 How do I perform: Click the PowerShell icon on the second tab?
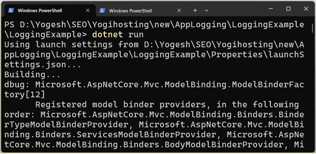[x=102, y=10]
